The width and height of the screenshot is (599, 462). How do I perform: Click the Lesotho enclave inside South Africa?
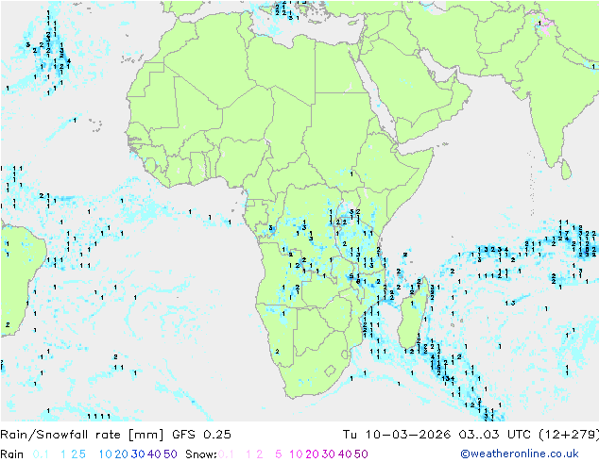pos(330,371)
